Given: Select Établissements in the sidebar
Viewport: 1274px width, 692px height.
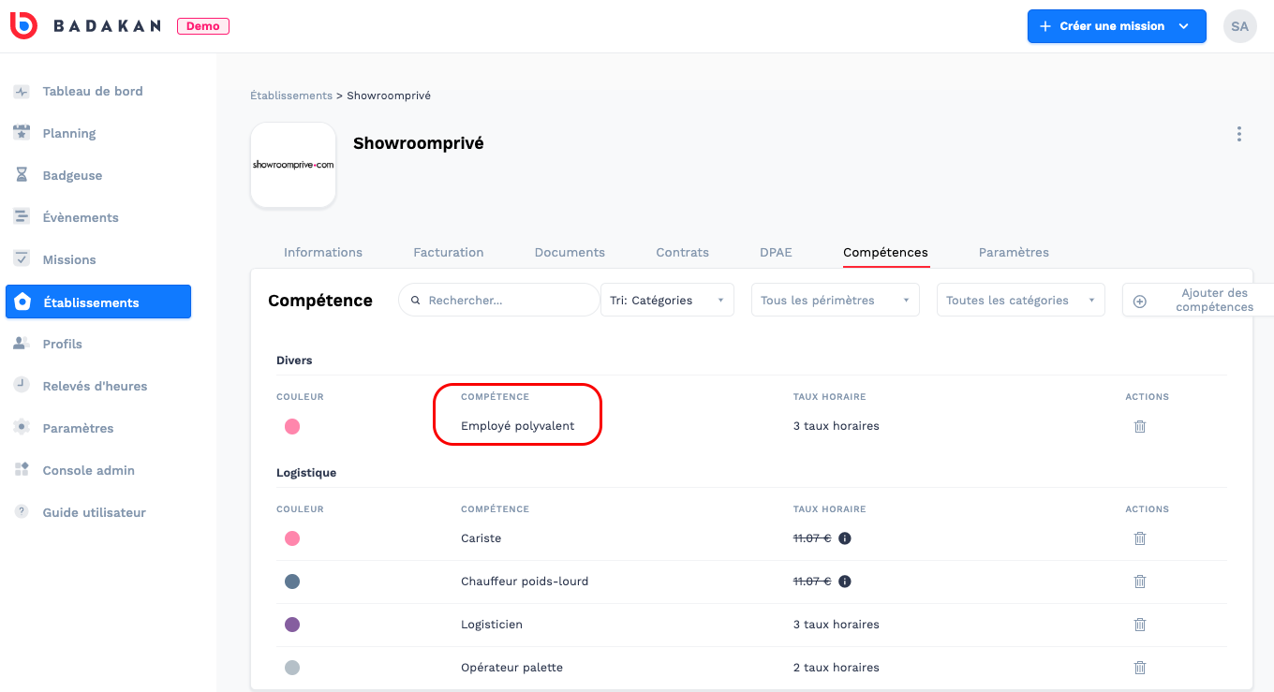Looking at the screenshot, I should pyautogui.click(x=98, y=302).
